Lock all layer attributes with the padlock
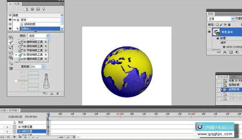The image size is (242, 140). (229, 25)
